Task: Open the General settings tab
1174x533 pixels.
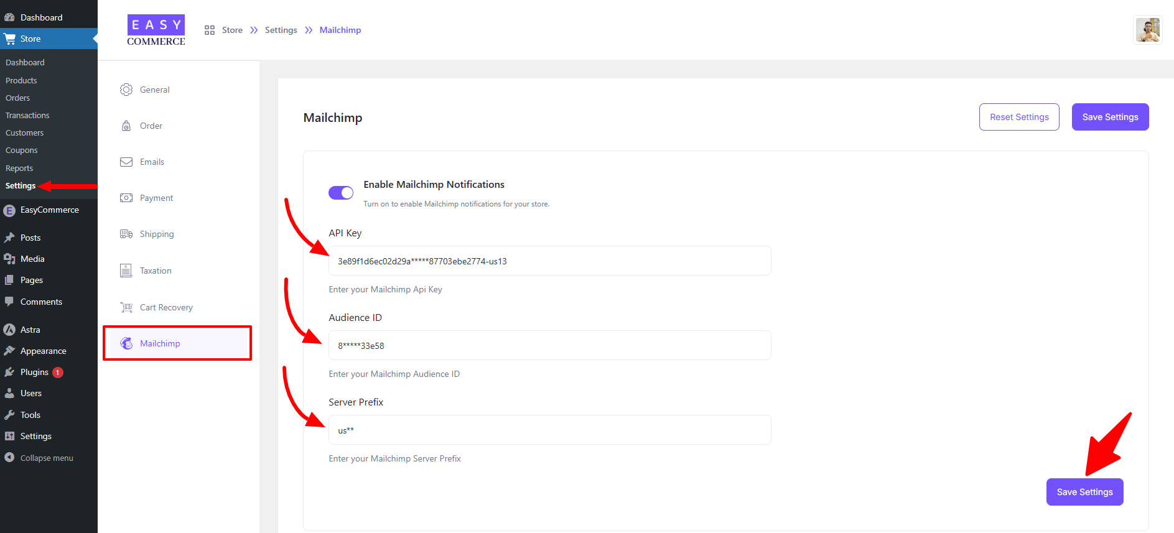Action: pyautogui.click(x=177, y=90)
